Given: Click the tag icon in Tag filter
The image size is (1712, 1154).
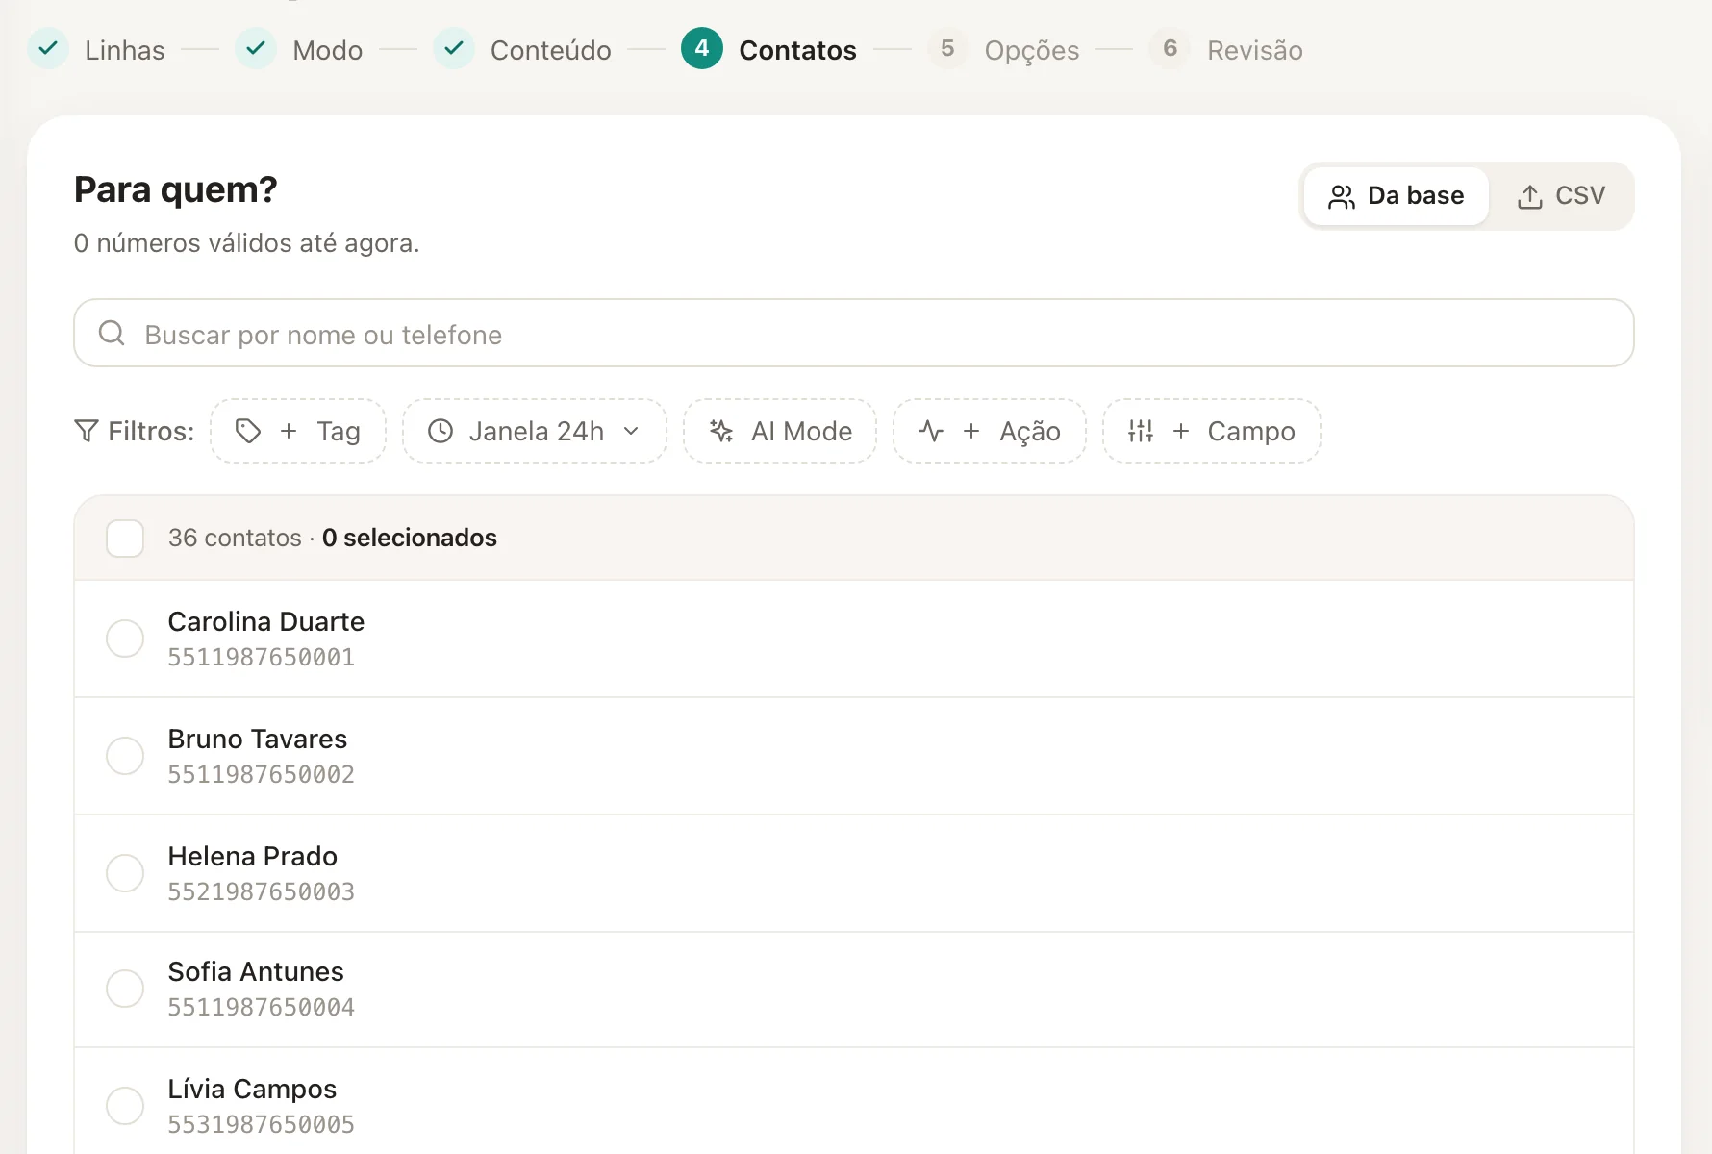Looking at the screenshot, I should [x=248, y=431].
